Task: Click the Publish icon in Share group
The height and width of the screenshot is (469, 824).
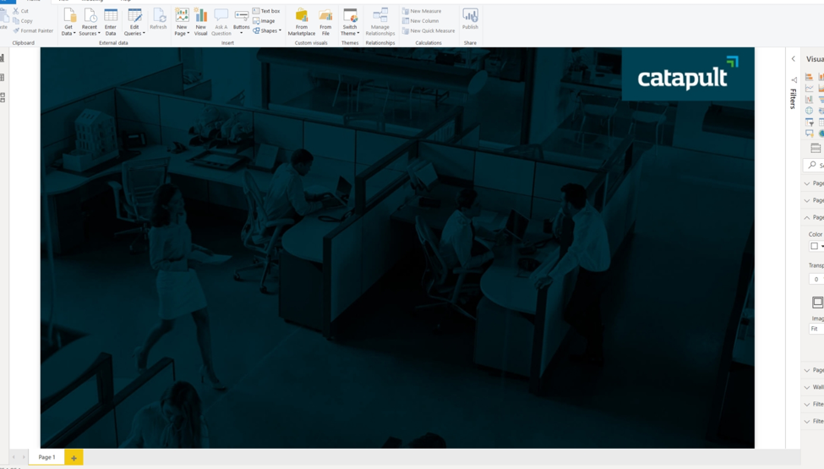Action: point(471,16)
